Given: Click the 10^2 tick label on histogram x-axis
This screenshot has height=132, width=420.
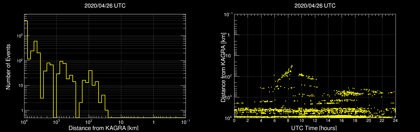Looking at the screenshot, I should [x=89, y=122].
